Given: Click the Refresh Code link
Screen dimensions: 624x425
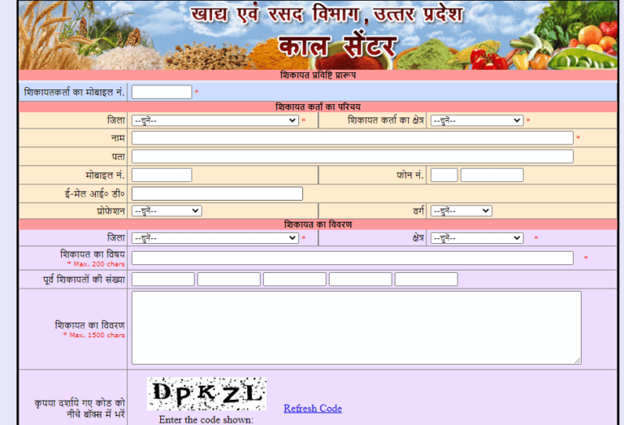Looking at the screenshot, I should (x=312, y=408).
